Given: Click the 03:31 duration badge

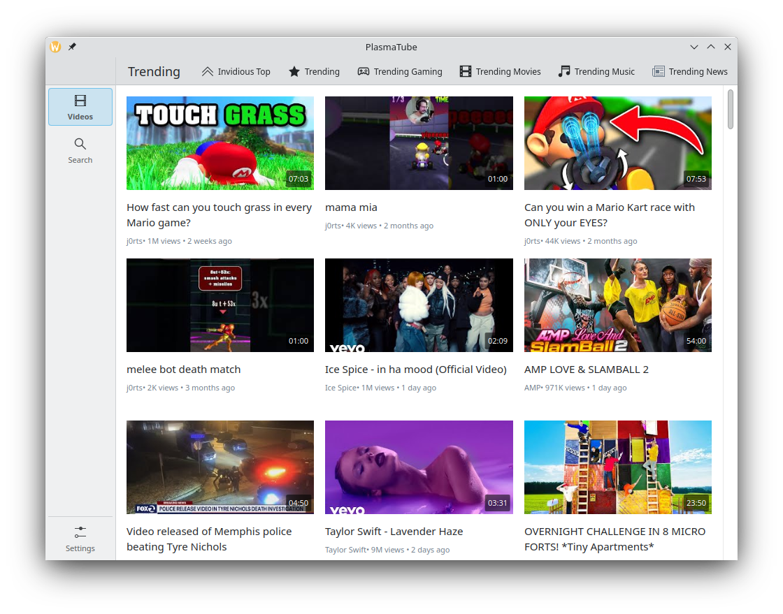Looking at the screenshot, I should (x=497, y=503).
